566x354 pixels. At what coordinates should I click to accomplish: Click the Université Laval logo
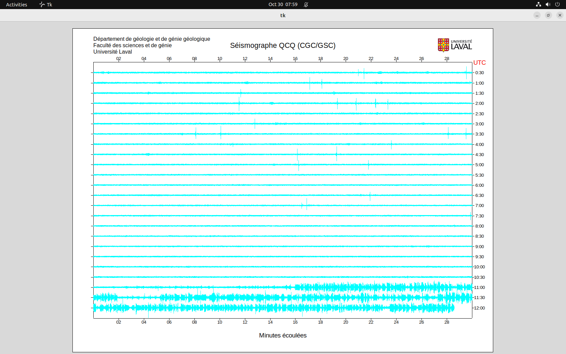pos(455,45)
